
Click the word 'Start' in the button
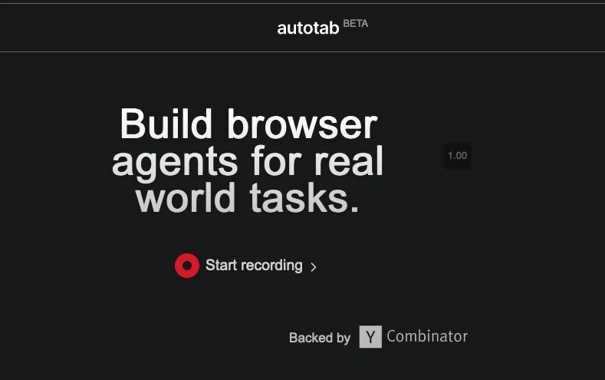click(221, 266)
